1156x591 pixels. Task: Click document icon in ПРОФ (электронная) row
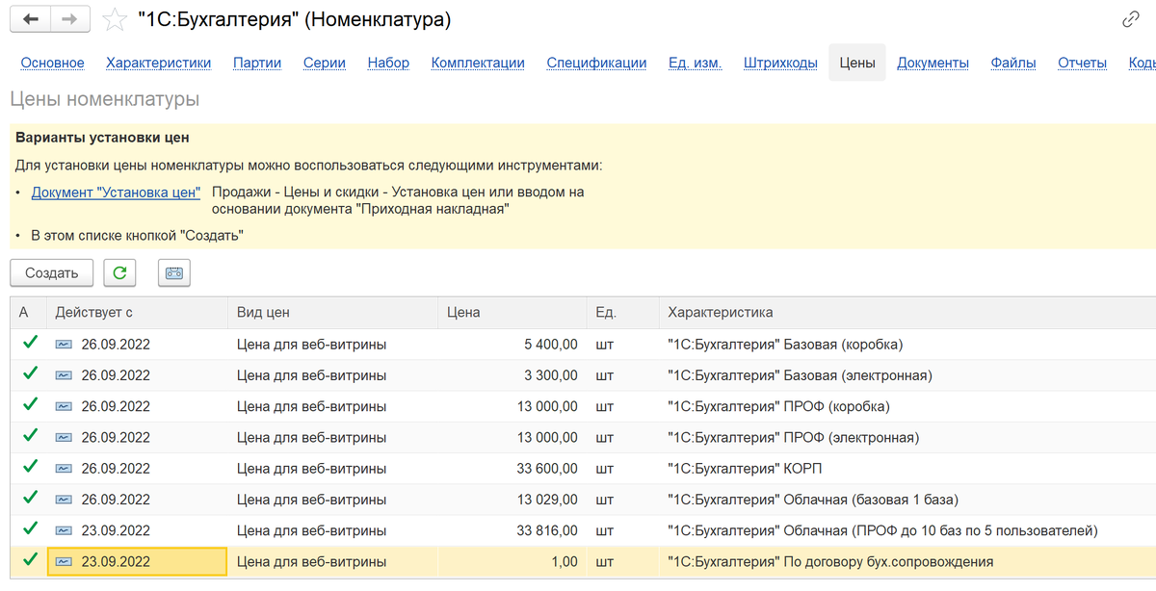click(65, 437)
